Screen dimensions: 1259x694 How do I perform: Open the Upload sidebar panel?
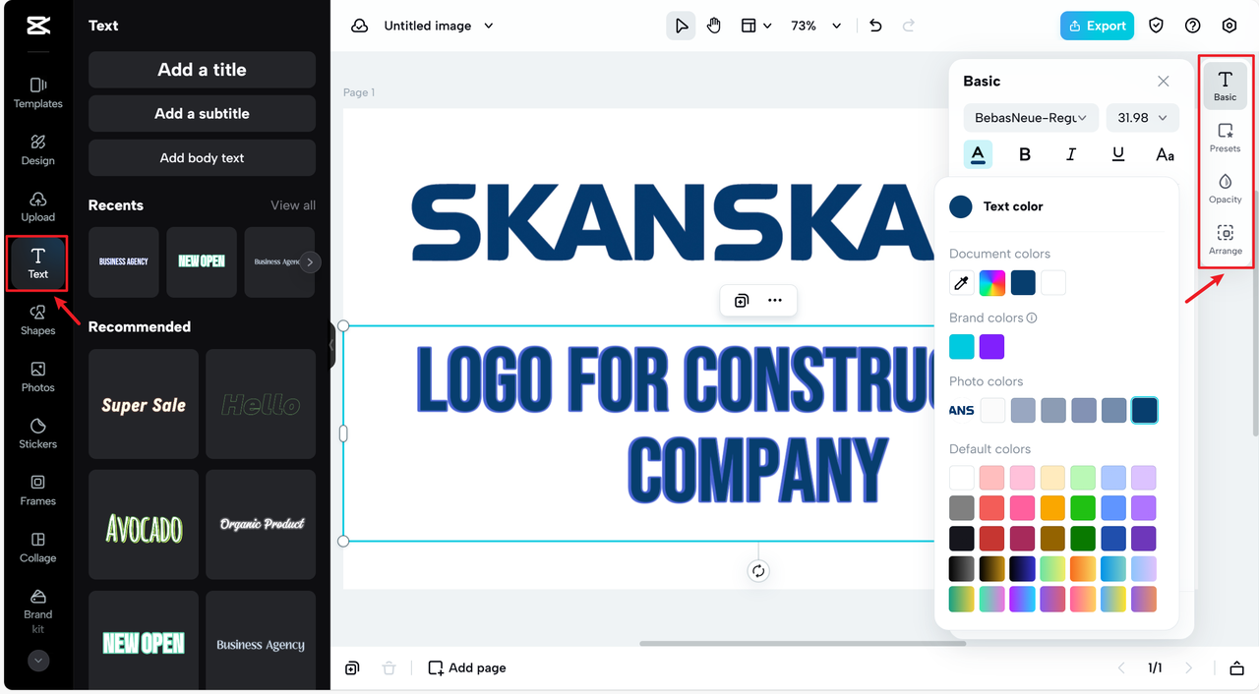click(x=38, y=206)
